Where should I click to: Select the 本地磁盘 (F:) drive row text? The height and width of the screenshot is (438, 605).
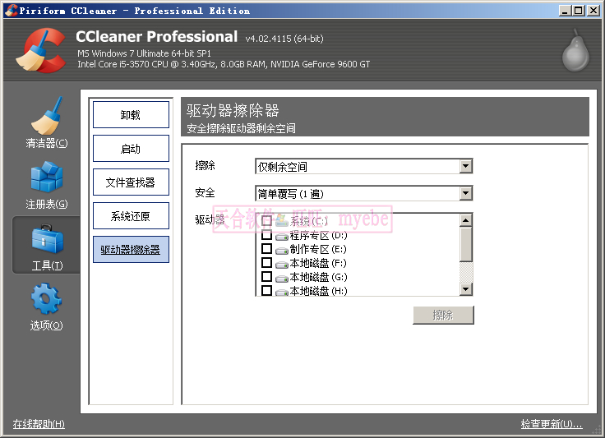coord(318,263)
